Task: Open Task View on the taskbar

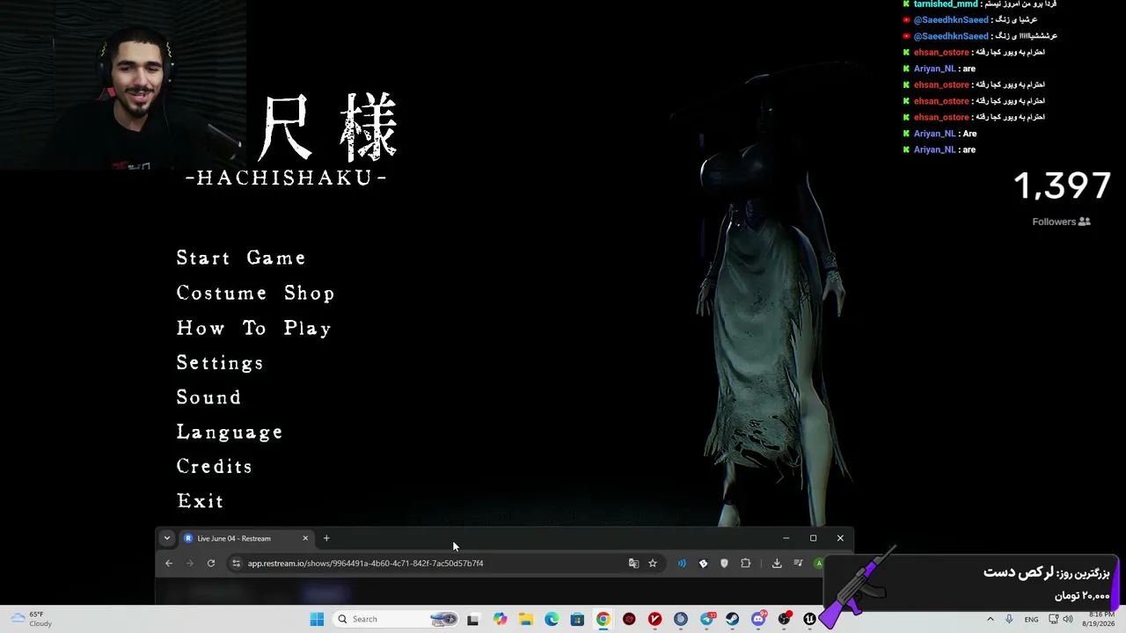Action: pyautogui.click(x=472, y=620)
